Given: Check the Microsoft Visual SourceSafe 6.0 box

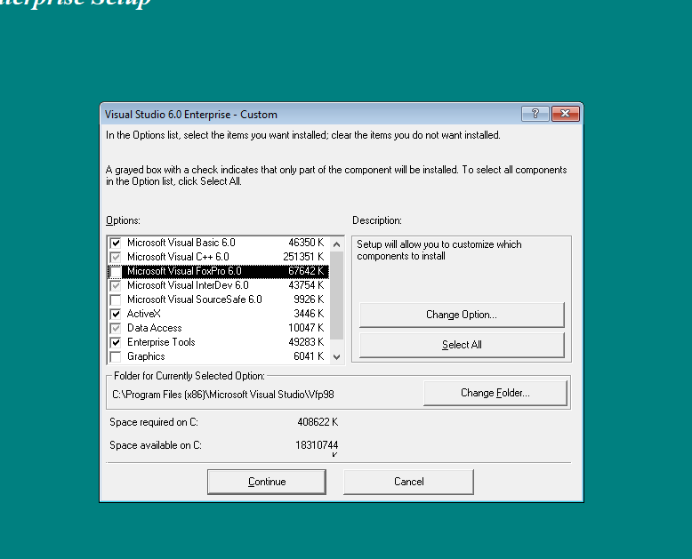Looking at the screenshot, I should (x=116, y=299).
